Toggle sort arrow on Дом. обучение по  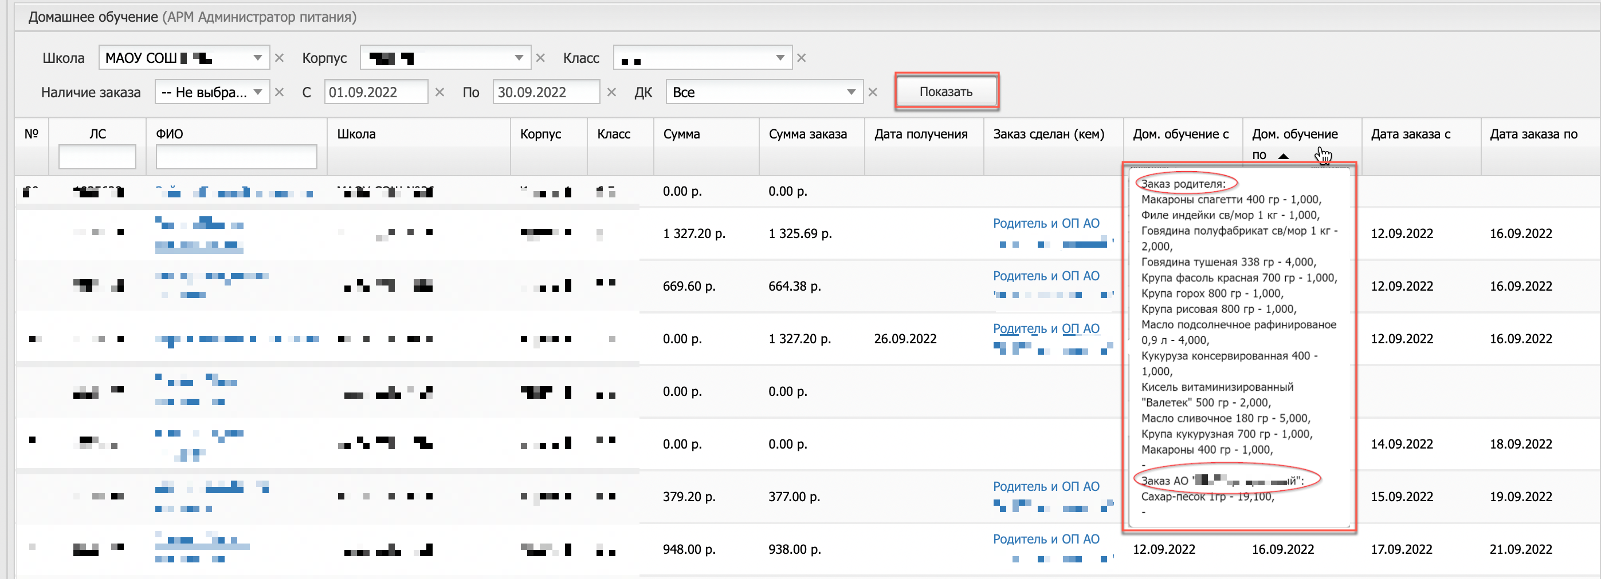1284,156
